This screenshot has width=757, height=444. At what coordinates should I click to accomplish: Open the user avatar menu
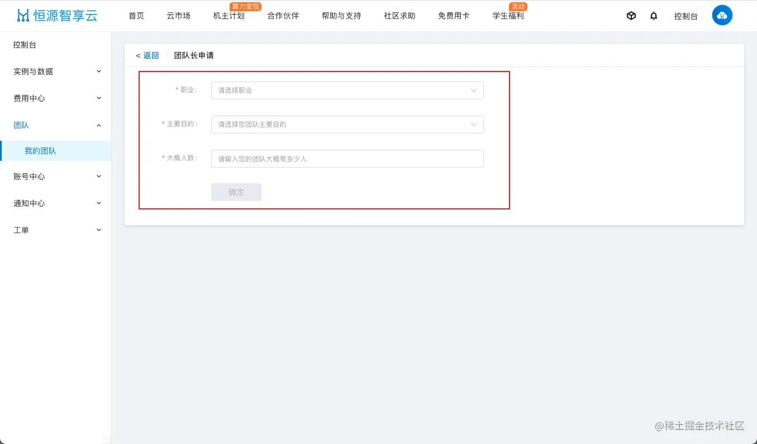722,16
